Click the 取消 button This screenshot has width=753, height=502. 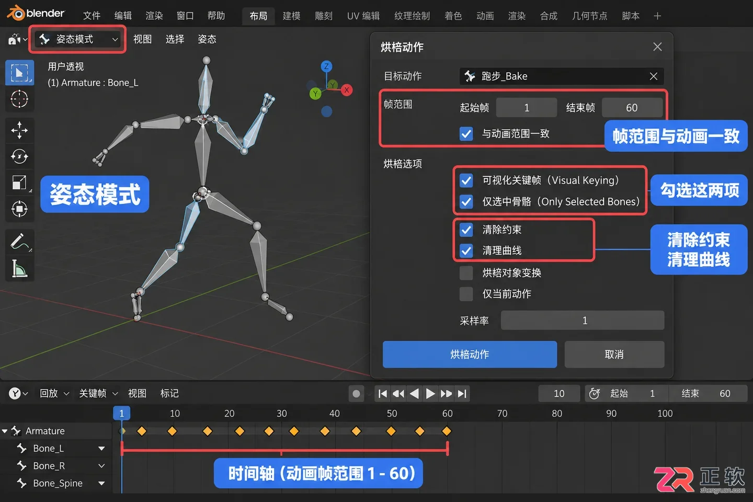pyautogui.click(x=614, y=355)
